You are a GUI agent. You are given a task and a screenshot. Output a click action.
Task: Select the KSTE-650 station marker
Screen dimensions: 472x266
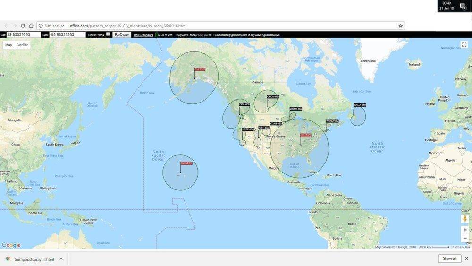[x=248, y=129]
